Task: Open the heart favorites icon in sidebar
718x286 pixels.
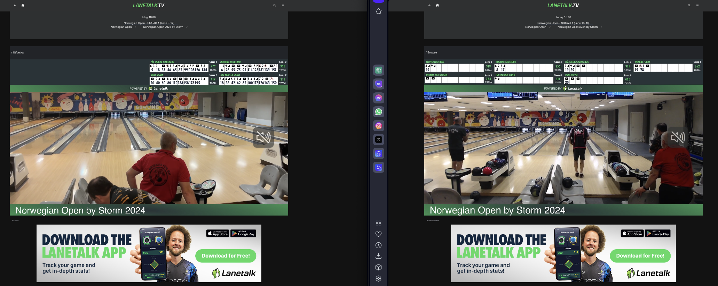Action: pos(379,234)
